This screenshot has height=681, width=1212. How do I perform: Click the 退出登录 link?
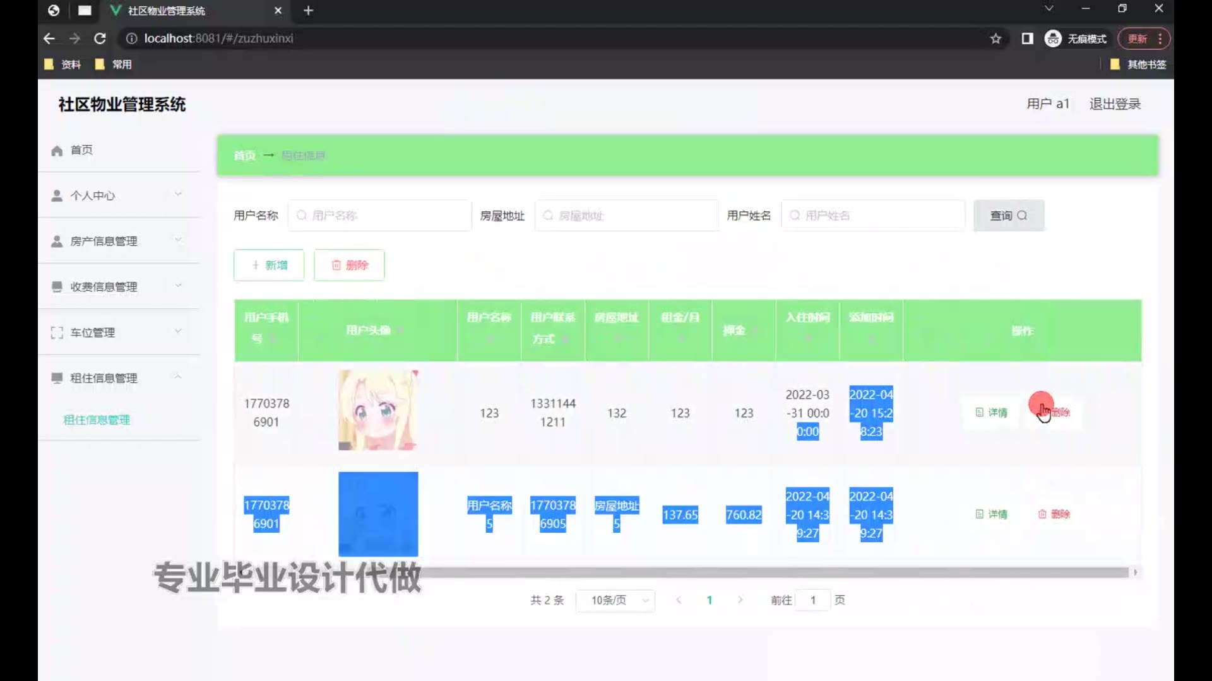pyautogui.click(x=1115, y=104)
